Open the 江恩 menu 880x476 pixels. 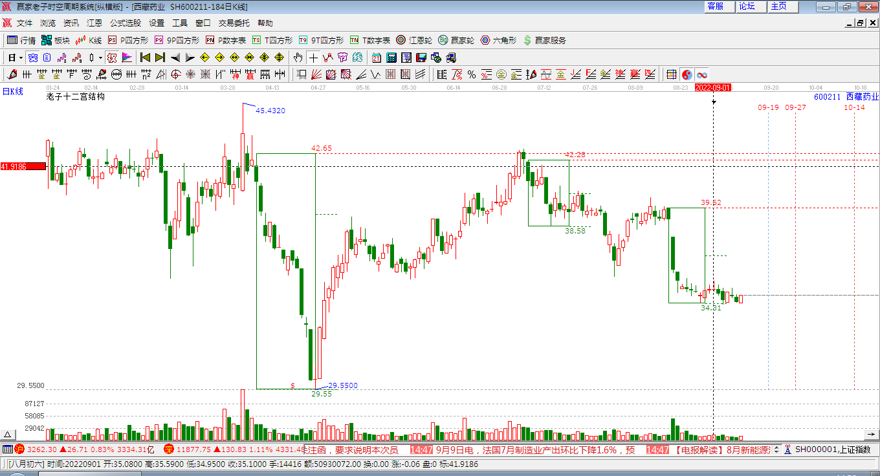point(94,23)
